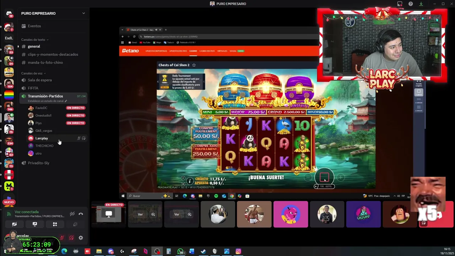This screenshot has height=256, width=455.
Task: Open Microsoft Edge on taskbar
Action: point(64,251)
